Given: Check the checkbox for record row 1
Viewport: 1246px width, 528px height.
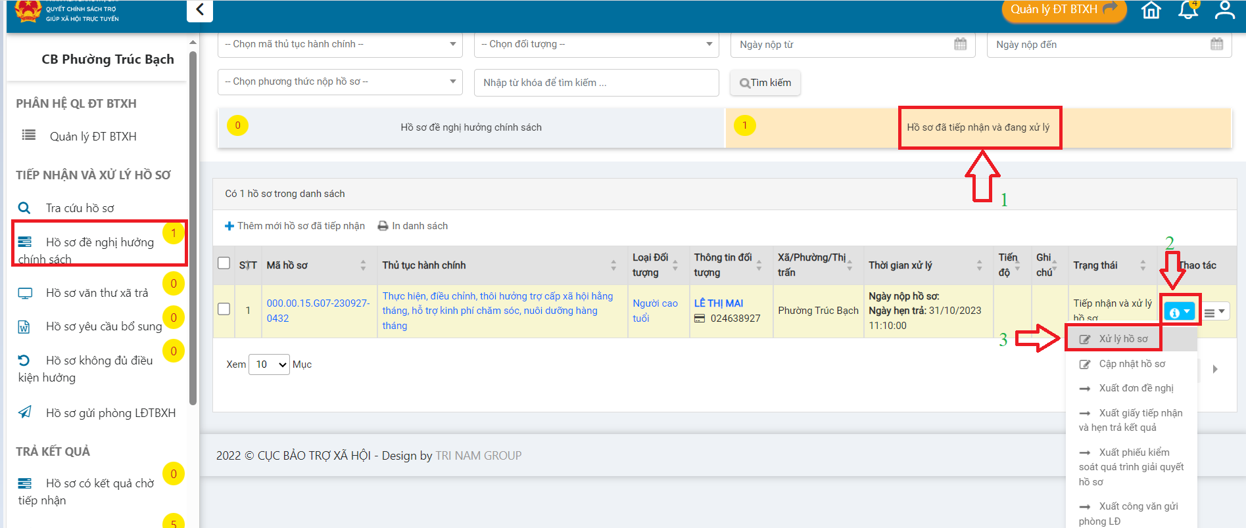Looking at the screenshot, I should pos(224,309).
